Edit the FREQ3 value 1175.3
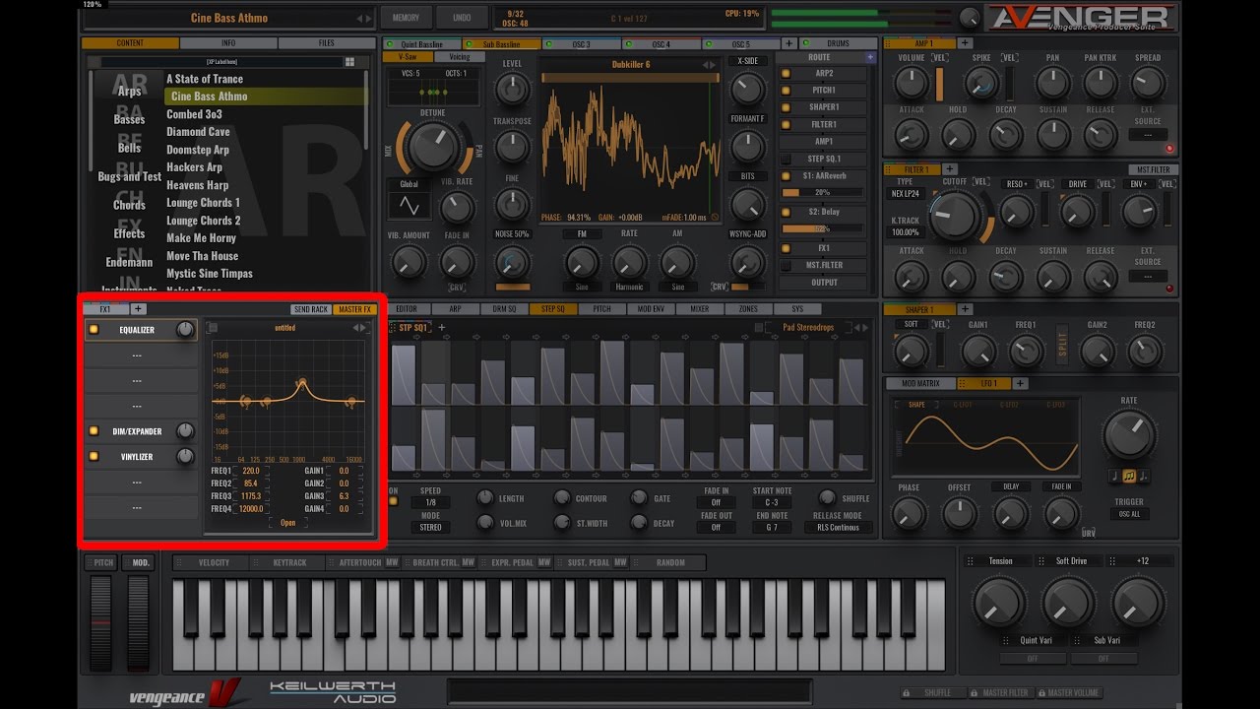The width and height of the screenshot is (1260, 709). [251, 495]
